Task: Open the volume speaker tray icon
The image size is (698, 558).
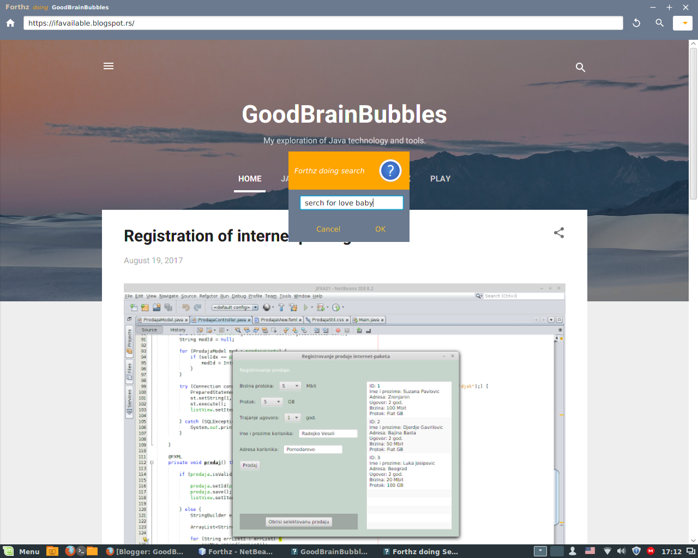Action: [x=621, y=551]
